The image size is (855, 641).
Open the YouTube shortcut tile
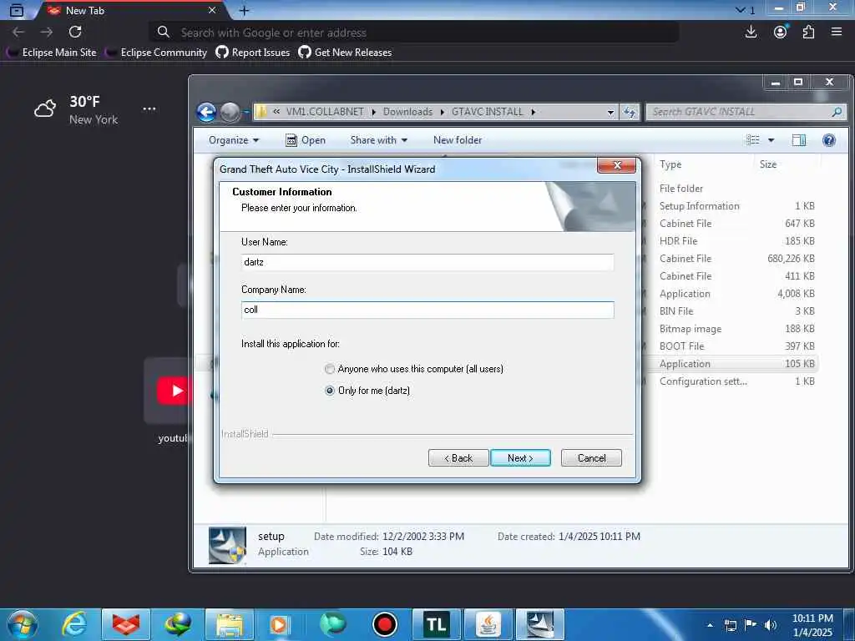pos(166,391)
